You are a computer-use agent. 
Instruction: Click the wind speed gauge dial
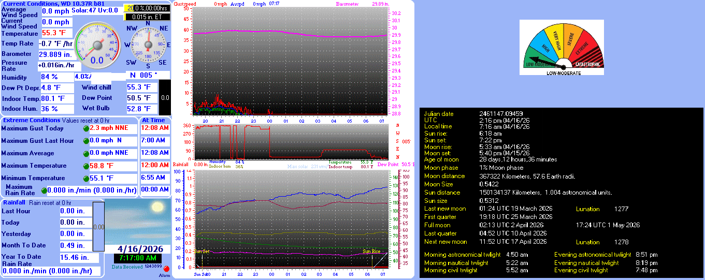tap(97, 46)
